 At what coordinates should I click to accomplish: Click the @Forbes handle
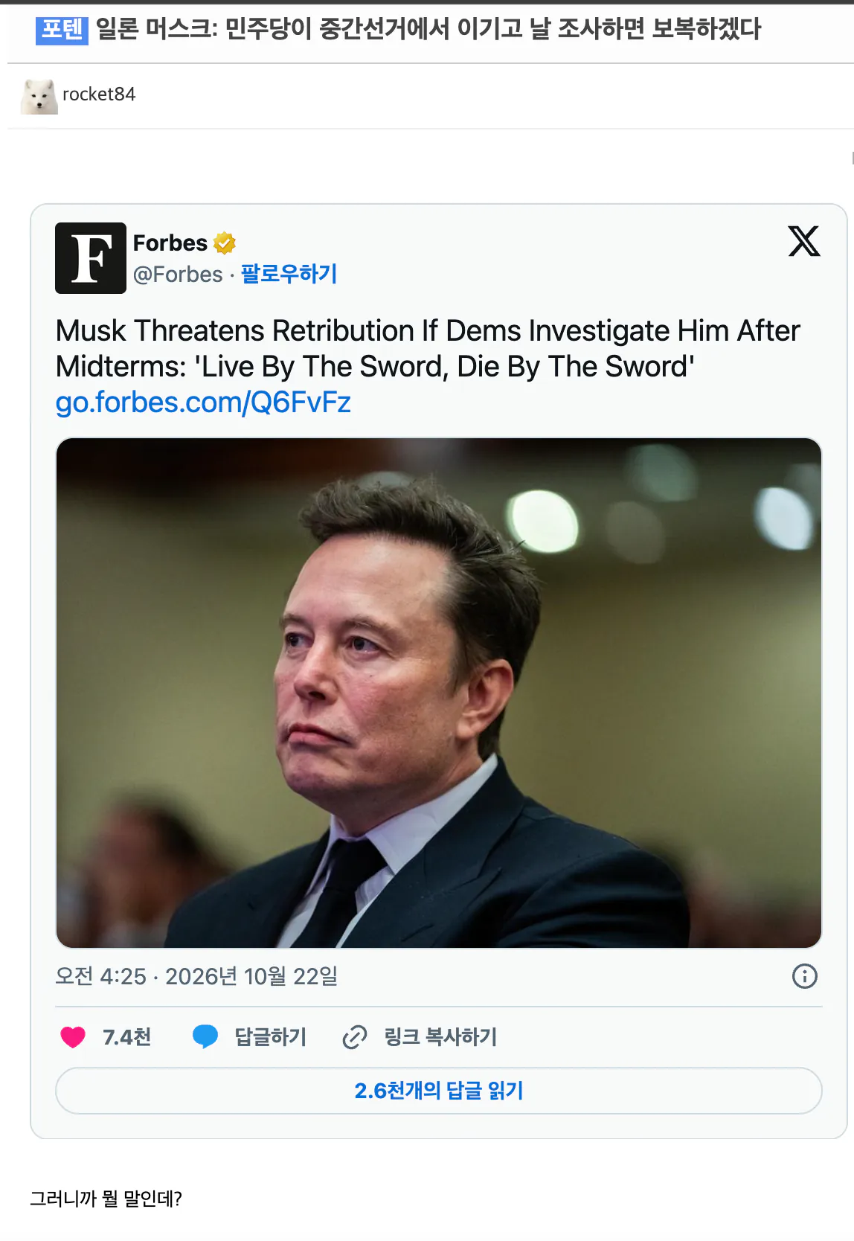point(178,275)
